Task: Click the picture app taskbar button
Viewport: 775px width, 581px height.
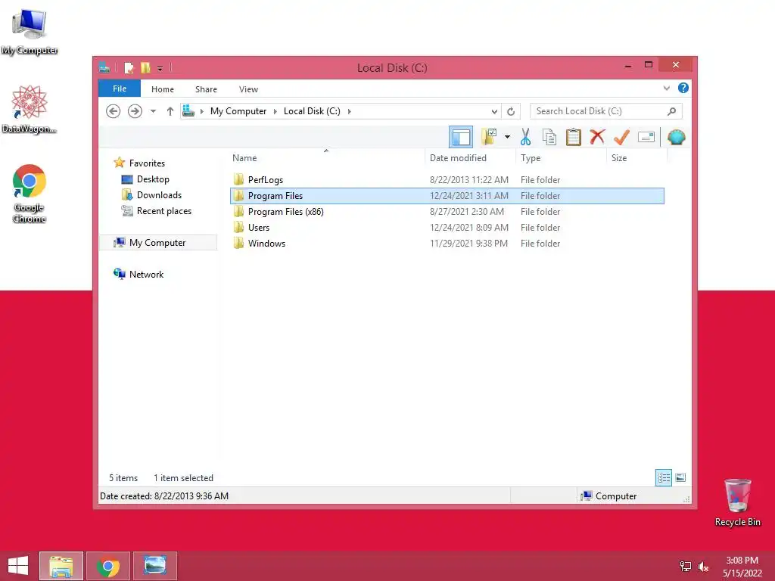Action: [154, 566]
